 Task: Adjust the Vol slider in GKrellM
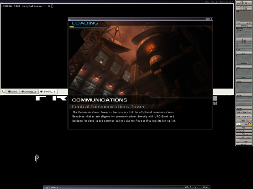click(x=244, y=128)
